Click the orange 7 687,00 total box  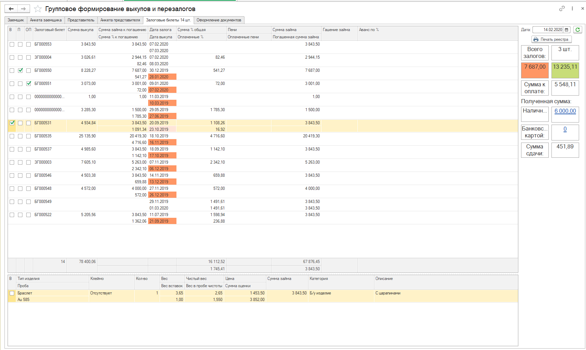pos(535,70)
